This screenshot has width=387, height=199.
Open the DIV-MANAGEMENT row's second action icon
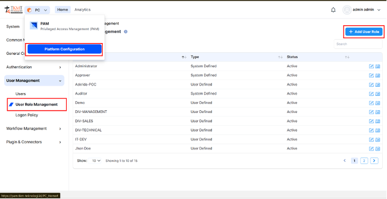tap(377, 112)
